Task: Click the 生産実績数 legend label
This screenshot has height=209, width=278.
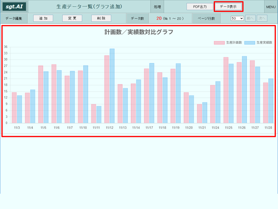Action: click(264, 42)
